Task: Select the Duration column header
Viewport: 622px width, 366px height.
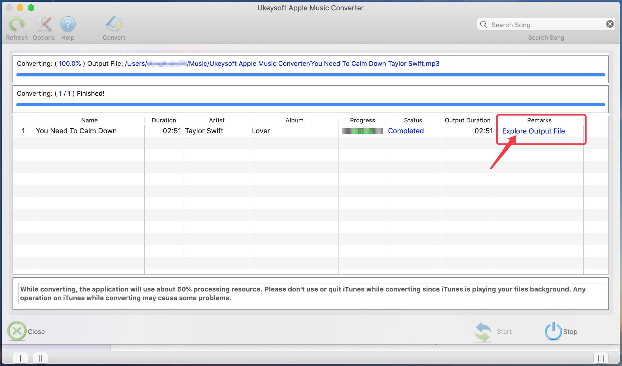Action: pos(164,120)
